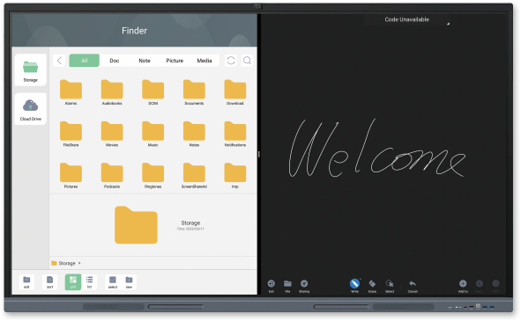Switch Finder to grid view
This screenshot has height=321, width=521.
(x=73, y=282)
